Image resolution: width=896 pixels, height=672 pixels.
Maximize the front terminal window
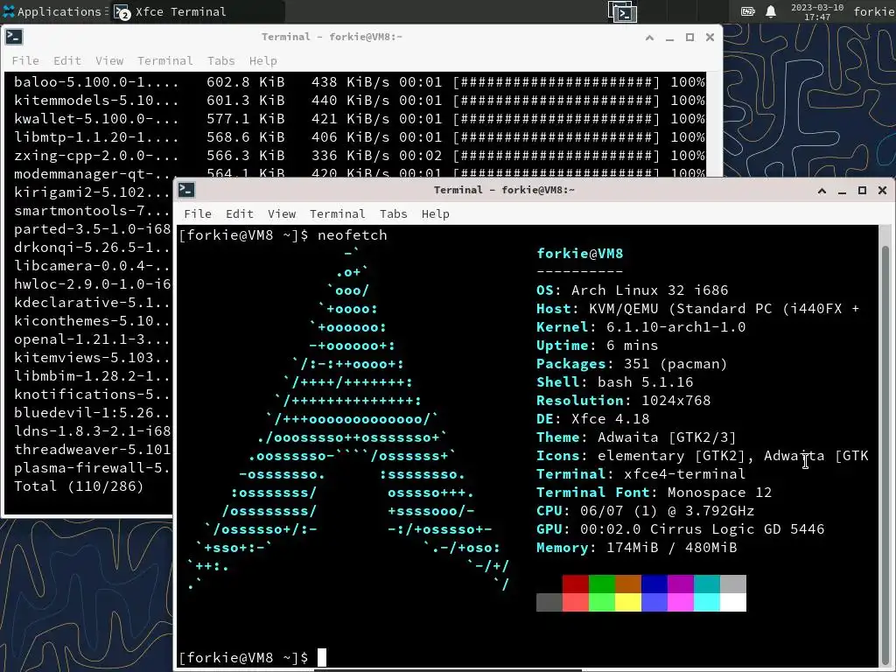pos(862,190)
